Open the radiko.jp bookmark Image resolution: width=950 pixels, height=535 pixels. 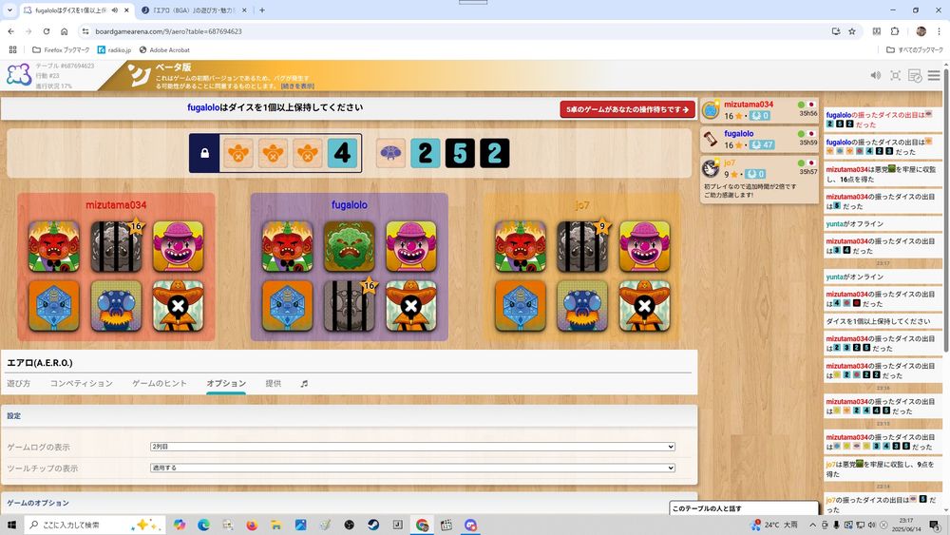point(115,49)
